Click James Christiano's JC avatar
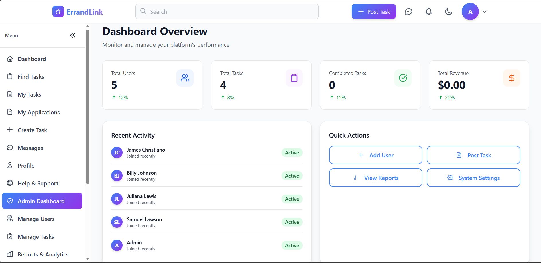 (x=117, y=153)
